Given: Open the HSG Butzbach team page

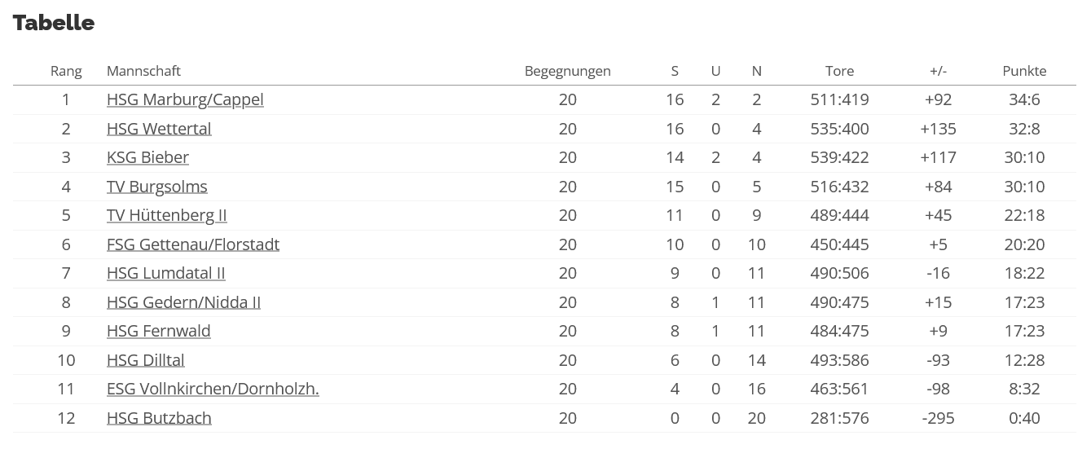Looking at the screenshot, I should click(159, 418).
